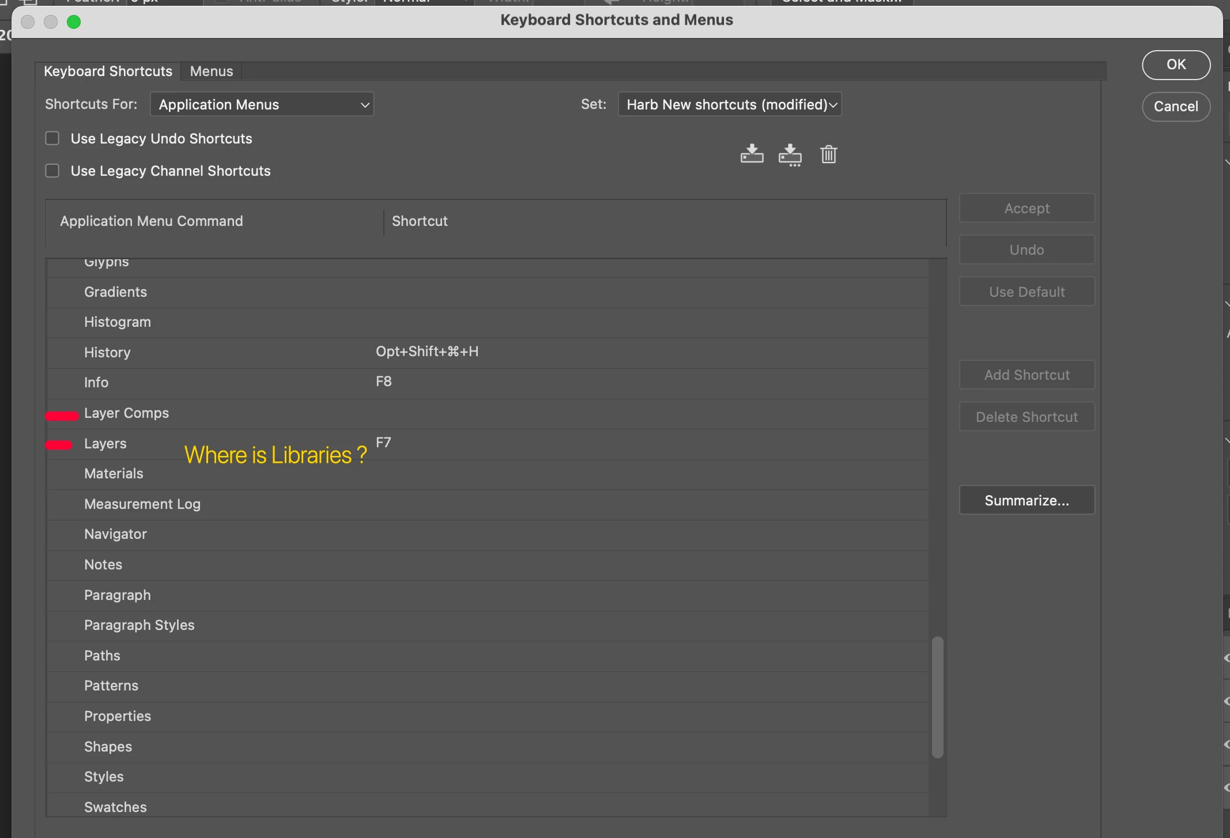Open the Shortcuts For dropdown
Viewport: 1230px width, 838px height.
[262, 104]
